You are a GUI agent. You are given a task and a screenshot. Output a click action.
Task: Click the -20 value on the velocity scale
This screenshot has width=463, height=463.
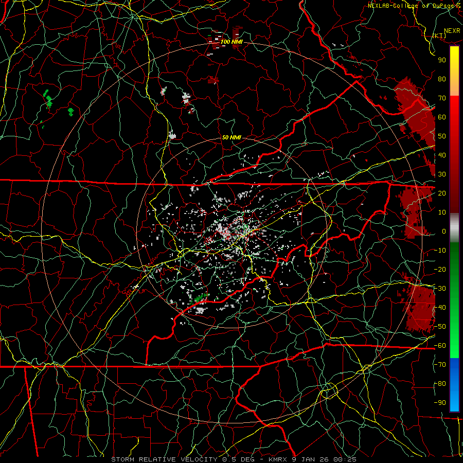pyautogui.click(x=440, y=269)
